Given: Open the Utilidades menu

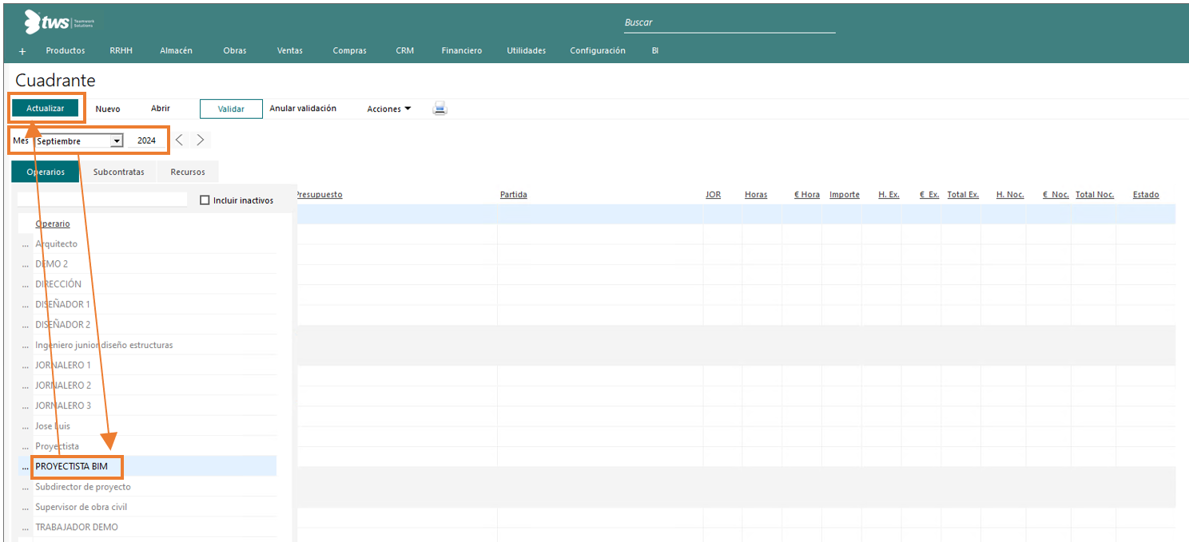Looking at the screenshot, I should coord(527,50).
